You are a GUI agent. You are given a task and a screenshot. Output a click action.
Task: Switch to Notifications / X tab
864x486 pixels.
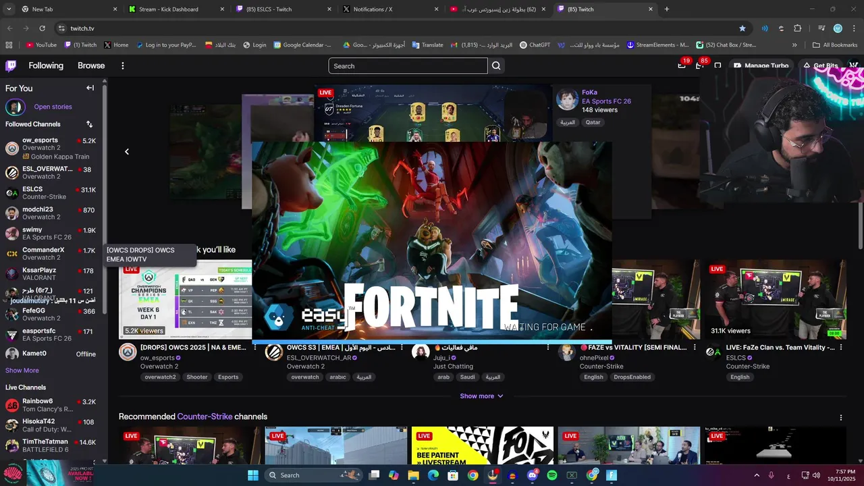pos(390,9)
